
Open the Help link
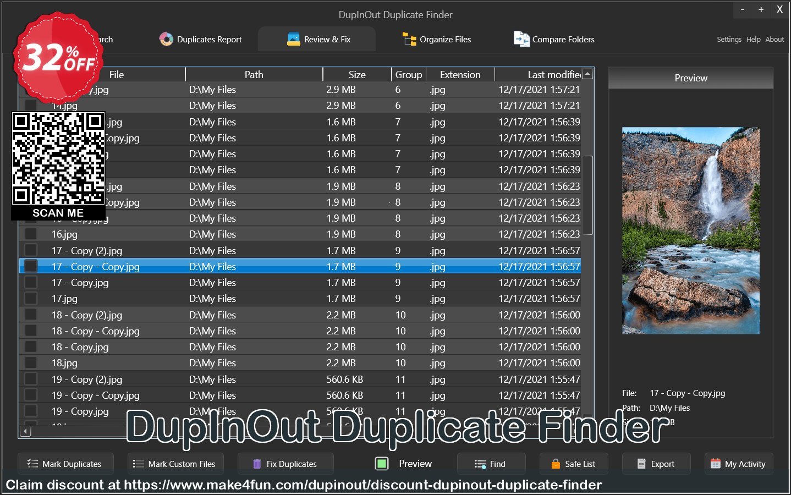(x=753, y=39)
